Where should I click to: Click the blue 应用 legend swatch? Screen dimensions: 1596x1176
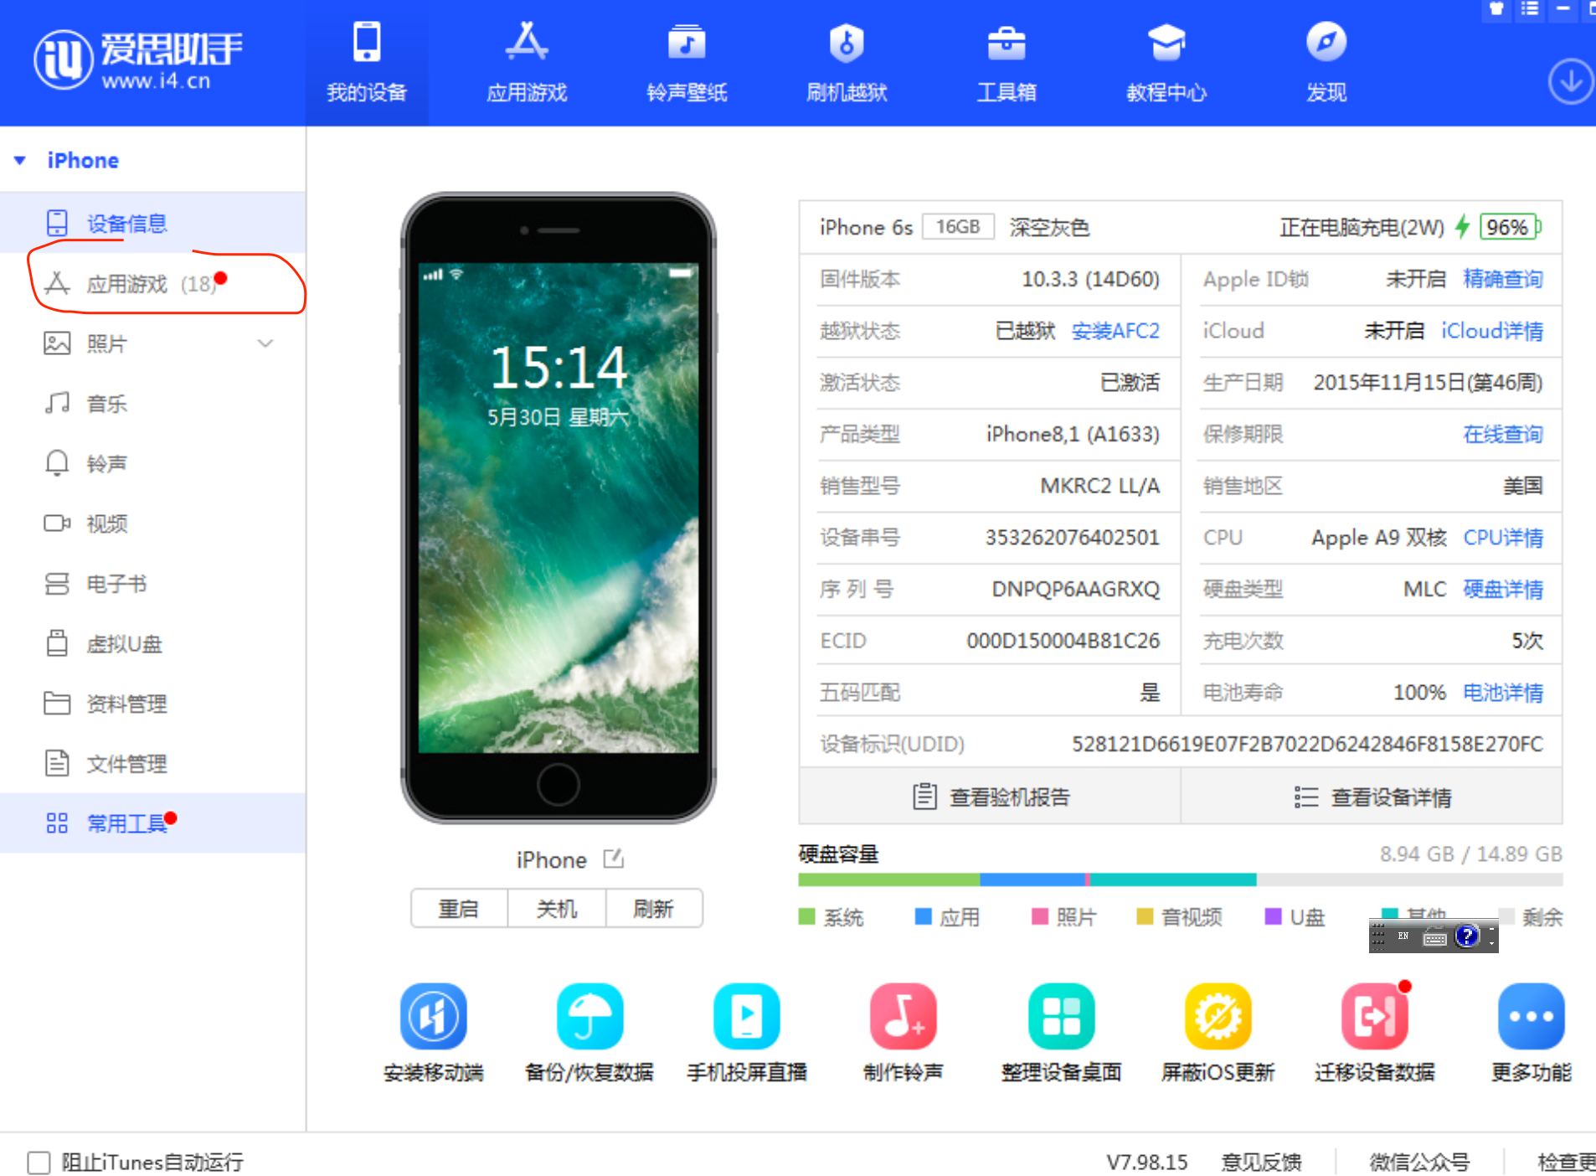pyautogui.click(x=924, y=916)
